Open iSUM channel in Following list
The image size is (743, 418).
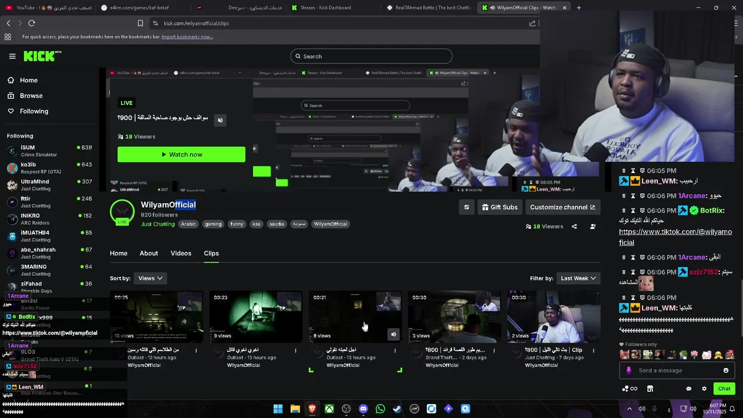click(49, 151)
